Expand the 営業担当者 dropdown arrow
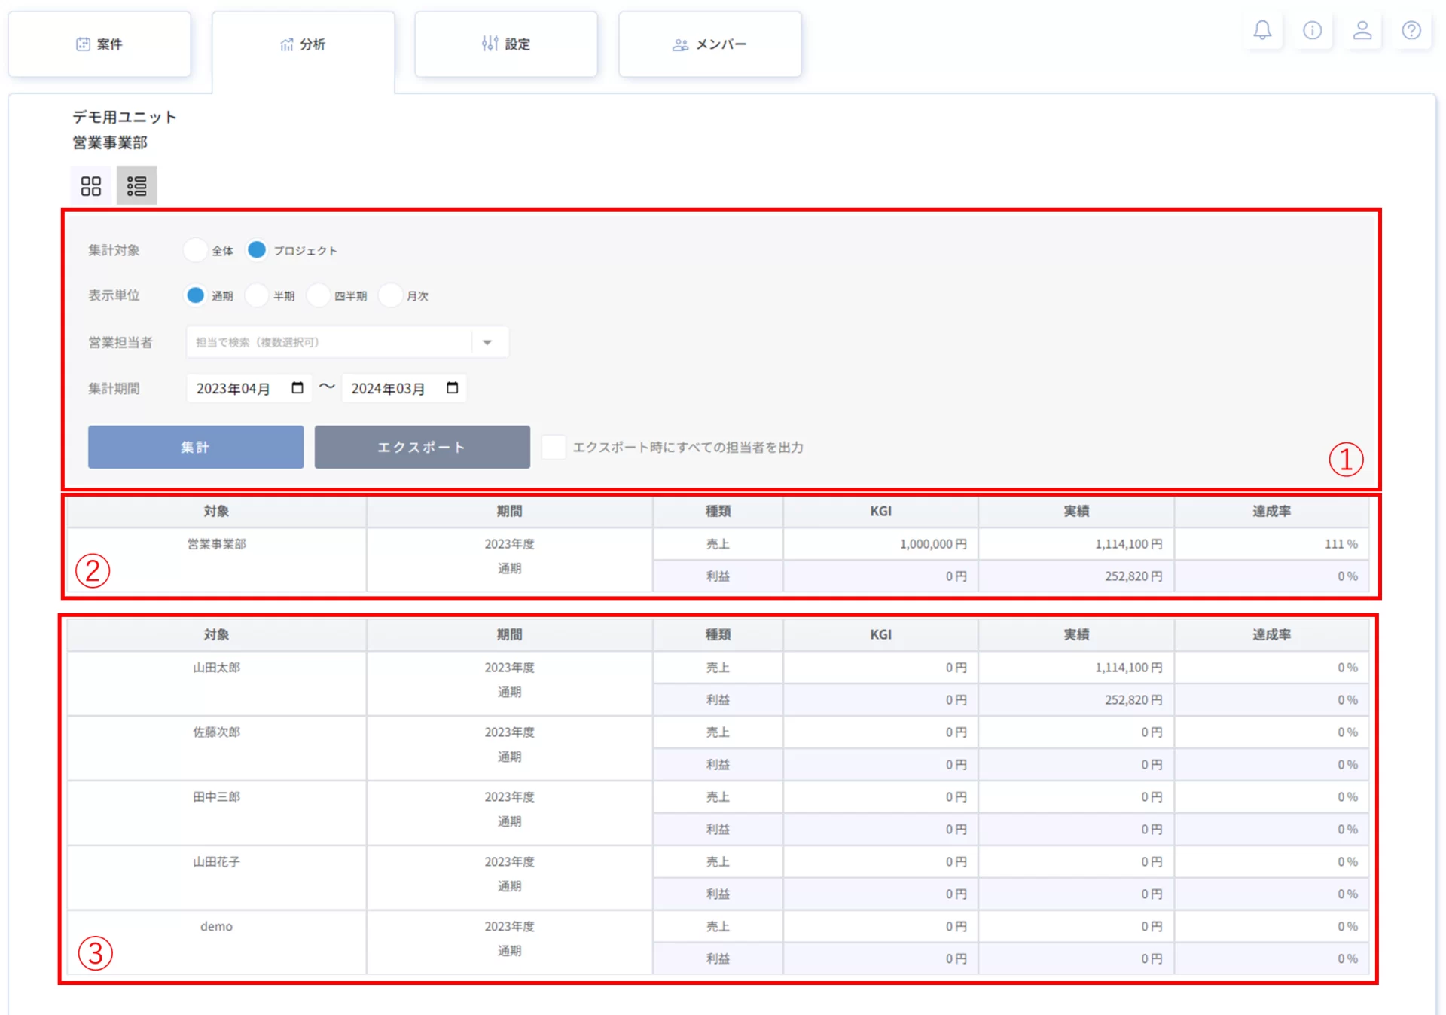This screenshot has width=1446, height=1015. 487,342
